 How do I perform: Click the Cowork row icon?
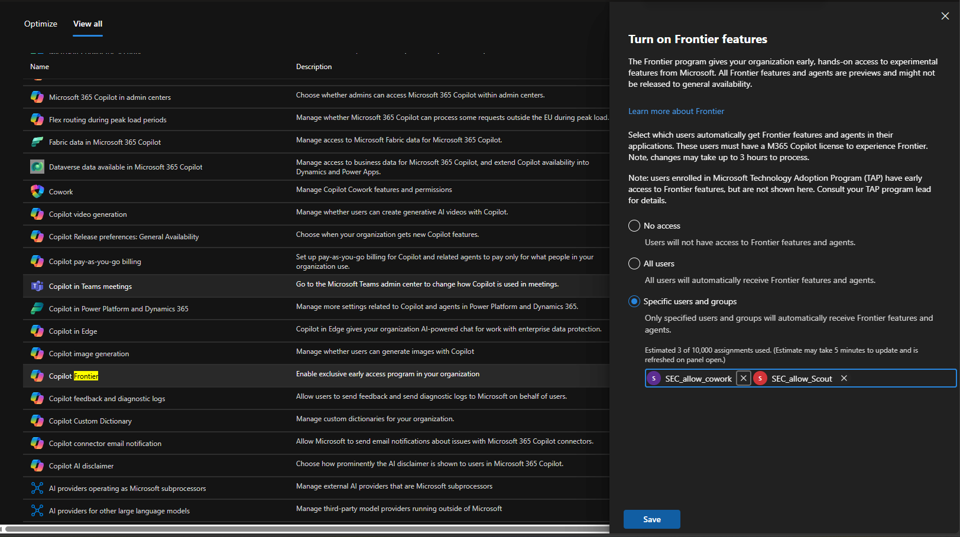pyautogui.click(x=37, y=191)
